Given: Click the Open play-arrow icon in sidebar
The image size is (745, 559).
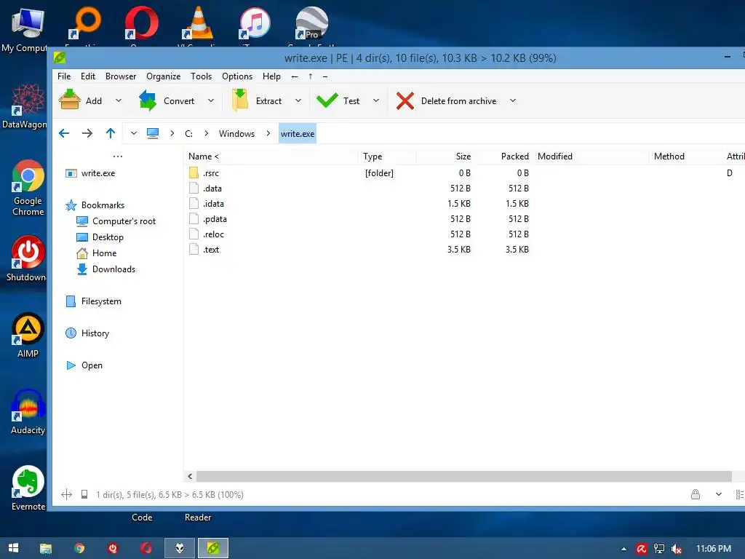Looking at the screenshot, I should click(x=71, y=365).
